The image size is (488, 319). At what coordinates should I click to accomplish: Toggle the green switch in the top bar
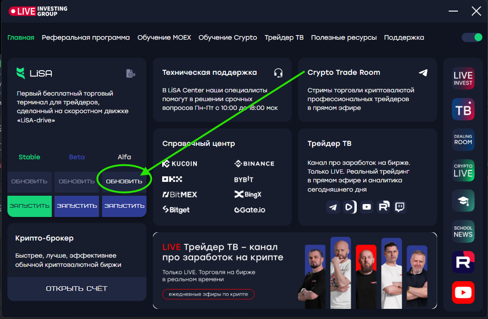(x=472, y=37)
